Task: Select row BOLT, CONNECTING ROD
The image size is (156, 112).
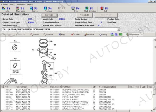Action: pos(77,95)
